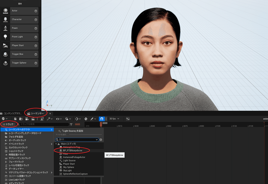Click the Find in Content Browser icon

click(21, 119)
